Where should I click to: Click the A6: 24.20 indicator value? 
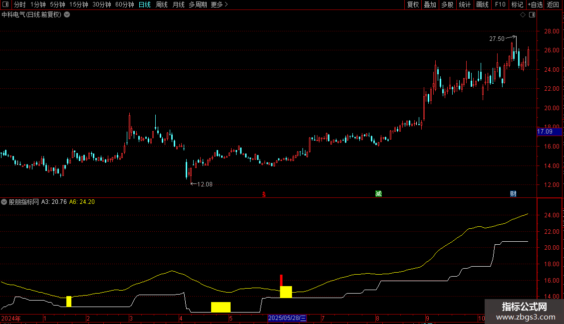pos(82,202)
